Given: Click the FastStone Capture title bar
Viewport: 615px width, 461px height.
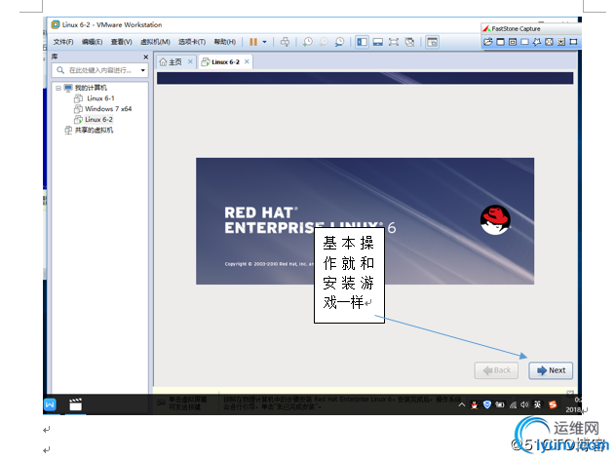Looking at the screenshot, I should point(531,28).
